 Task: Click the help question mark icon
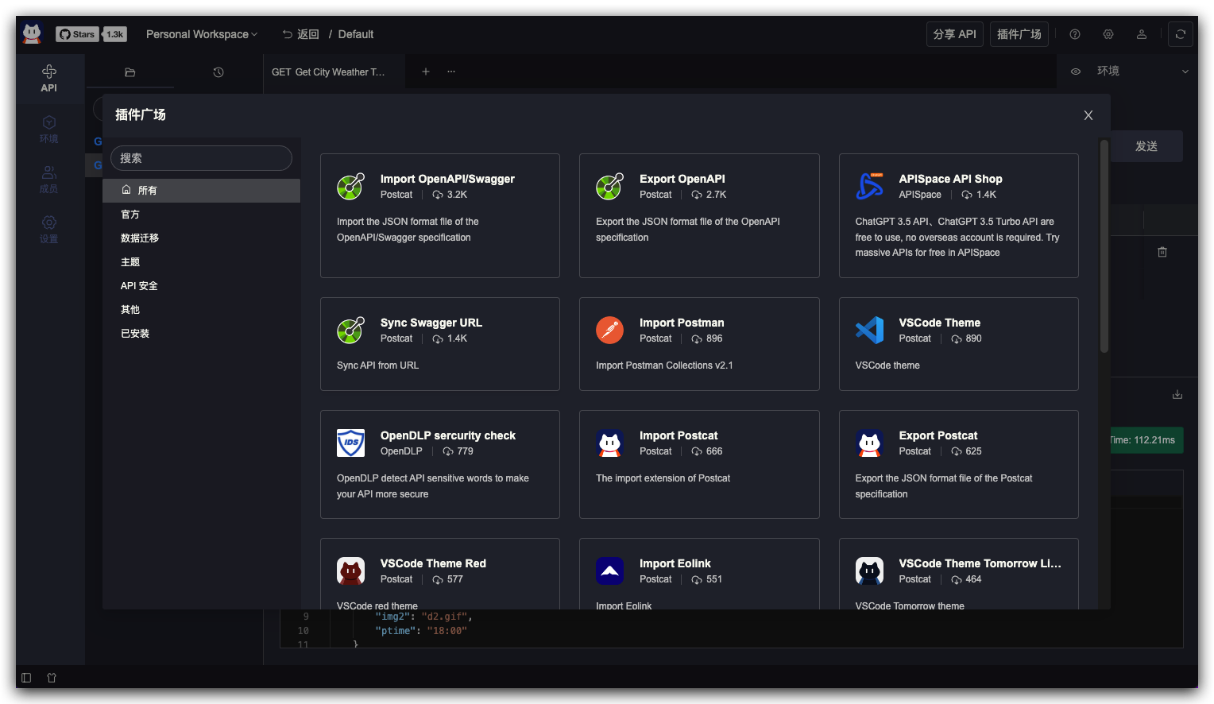[x=1075, y=34]
